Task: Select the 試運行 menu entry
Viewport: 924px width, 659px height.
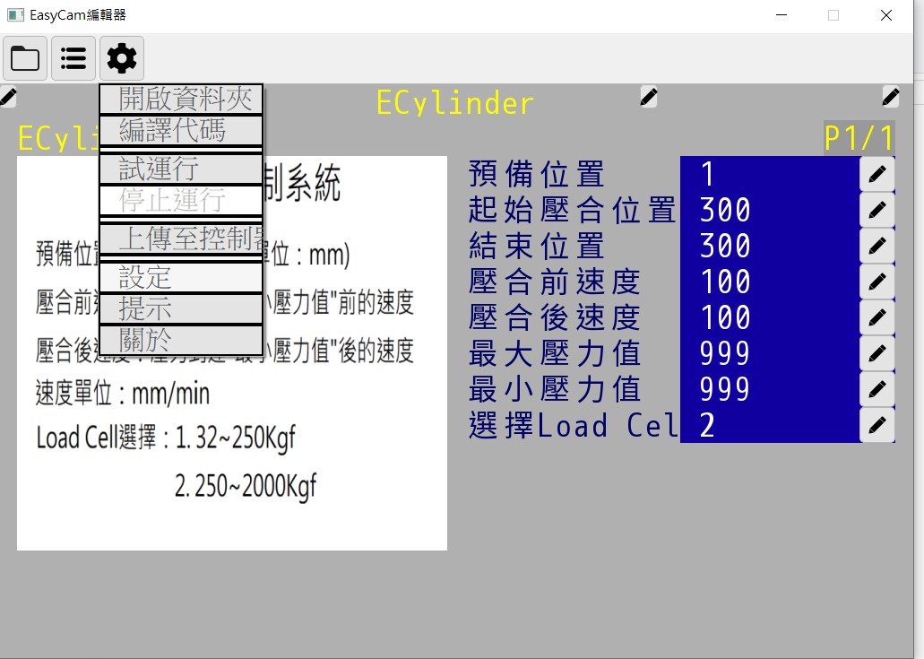Action: click(x=181, y=169)
